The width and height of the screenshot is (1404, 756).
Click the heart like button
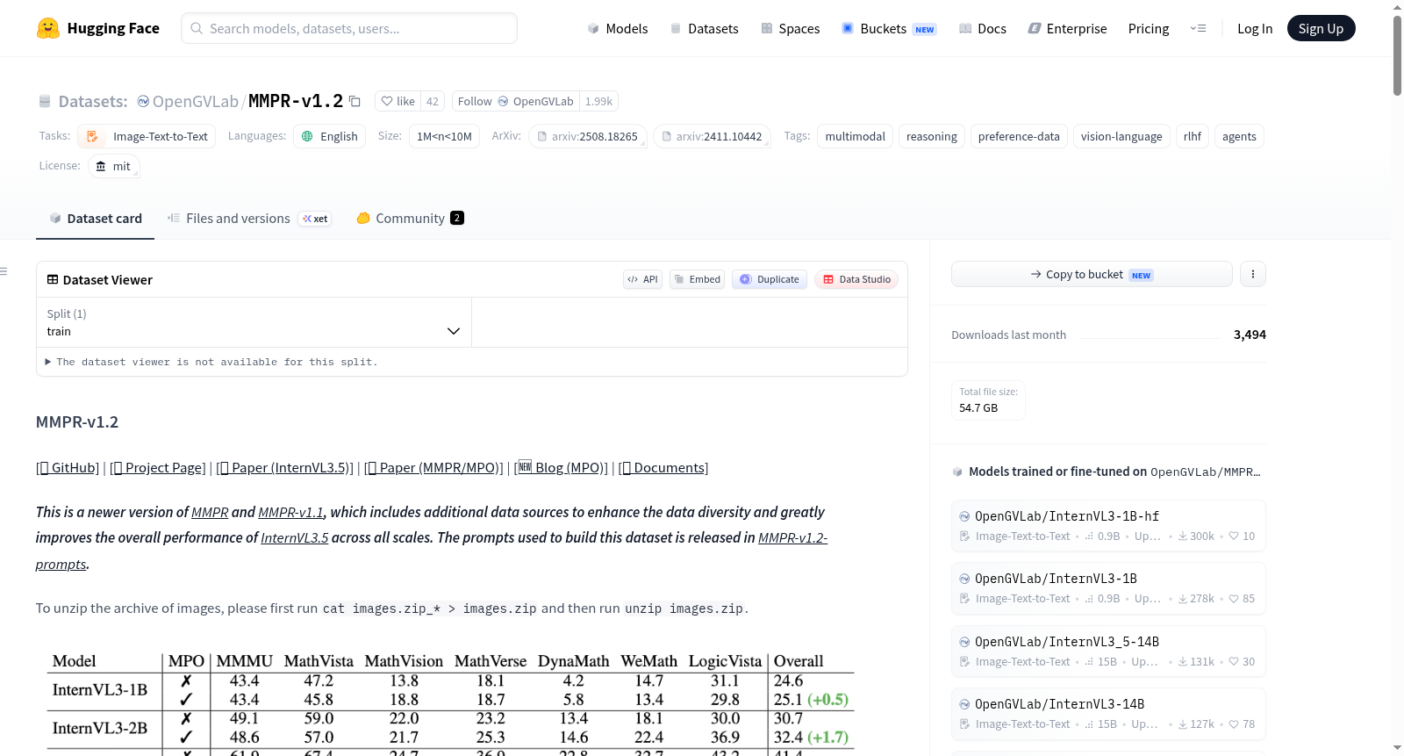pyautogui.click(x=398, y=101)
